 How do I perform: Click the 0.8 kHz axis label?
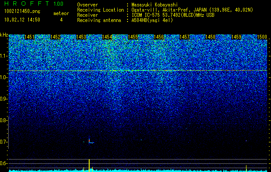coord(3,120)
